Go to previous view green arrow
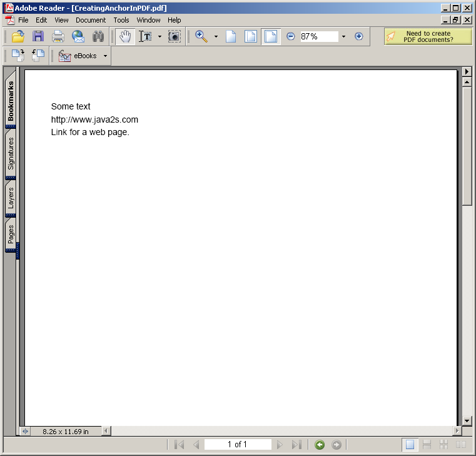 coord(320,445)
